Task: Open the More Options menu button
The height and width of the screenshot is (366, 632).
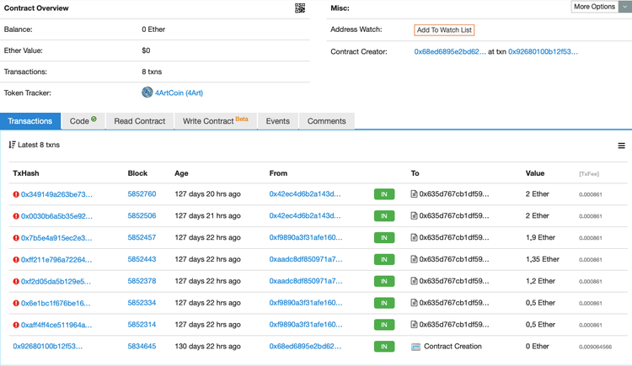Action: (595, 7)
